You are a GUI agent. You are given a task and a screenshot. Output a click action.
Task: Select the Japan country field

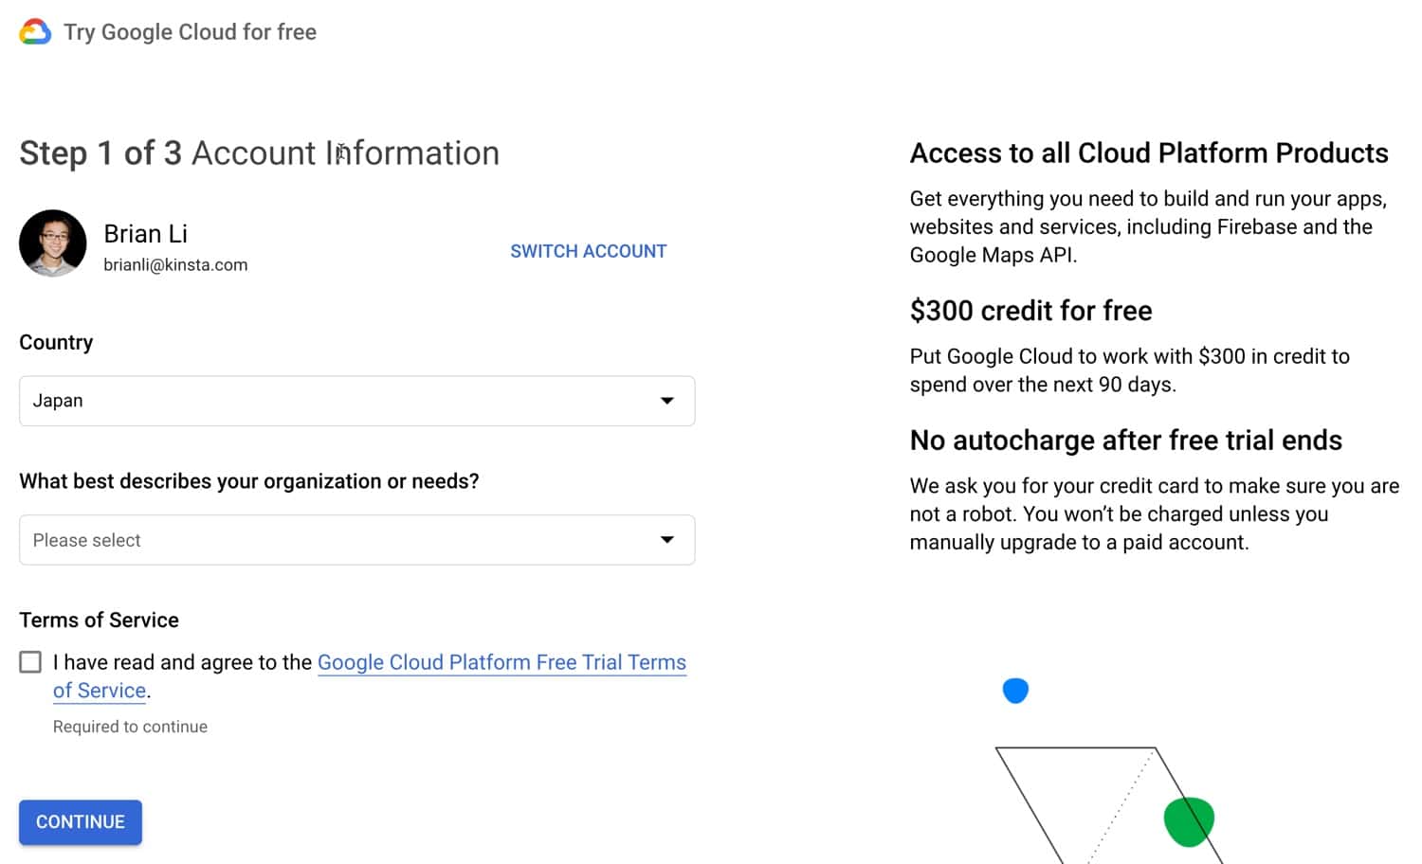(x=356, y=401)
